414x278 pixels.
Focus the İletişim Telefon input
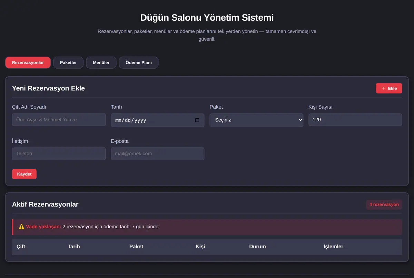coord(59,153)
